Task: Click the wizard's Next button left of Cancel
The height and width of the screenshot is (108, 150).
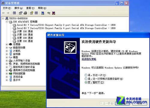Action: 122,103
